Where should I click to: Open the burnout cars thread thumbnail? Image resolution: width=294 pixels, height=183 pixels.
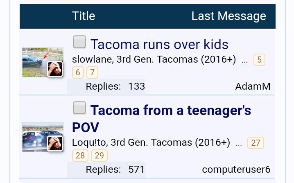coord(43,137)
